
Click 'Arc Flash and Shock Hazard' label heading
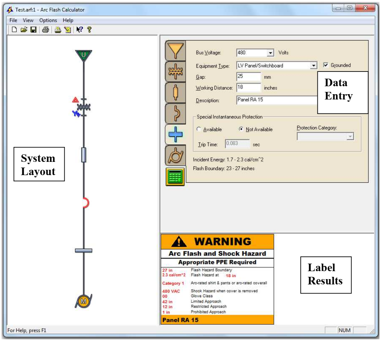(217, 253)
